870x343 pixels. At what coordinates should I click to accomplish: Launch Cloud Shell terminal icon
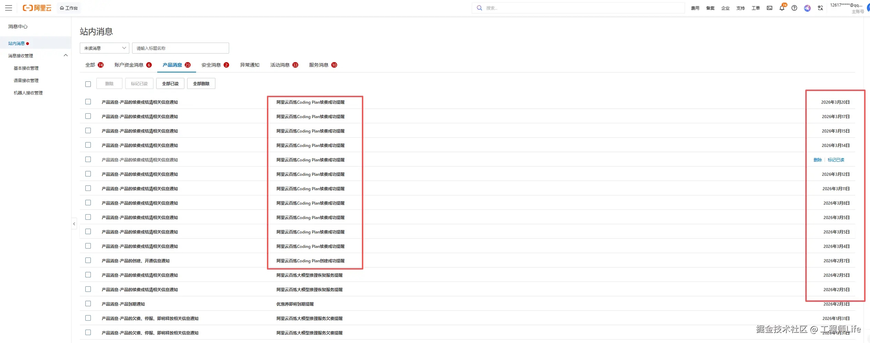click(x=770, y=8)
